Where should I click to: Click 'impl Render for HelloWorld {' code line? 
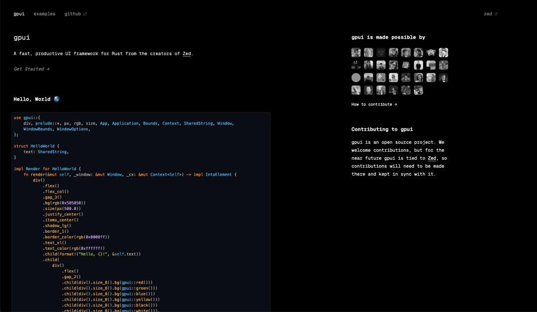pos(47,169)
